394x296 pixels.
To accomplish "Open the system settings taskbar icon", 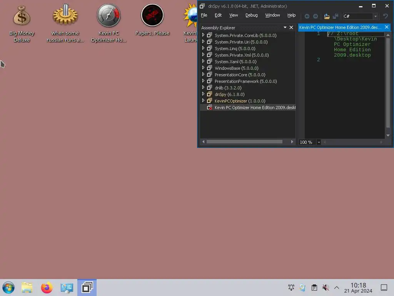I will tap(67, 288).
